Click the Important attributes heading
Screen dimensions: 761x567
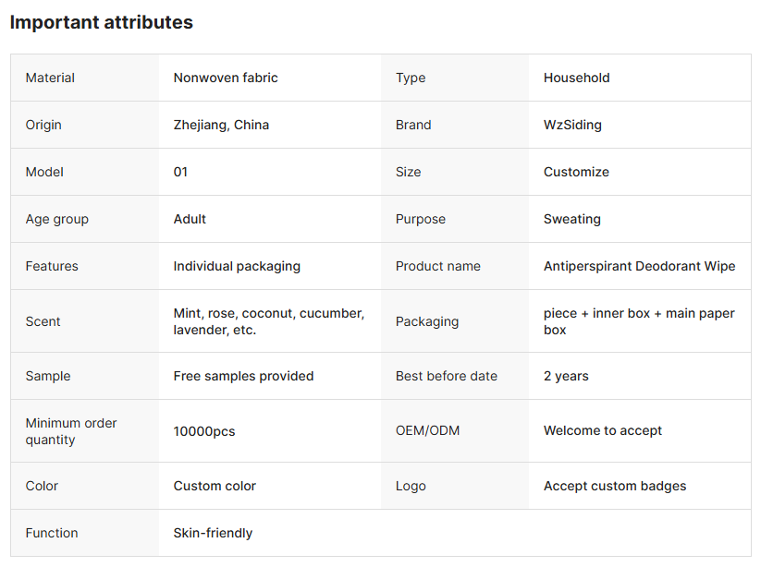point(102,23)
